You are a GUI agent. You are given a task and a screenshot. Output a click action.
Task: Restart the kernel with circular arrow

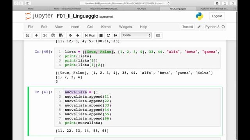(x=108, y=35)
